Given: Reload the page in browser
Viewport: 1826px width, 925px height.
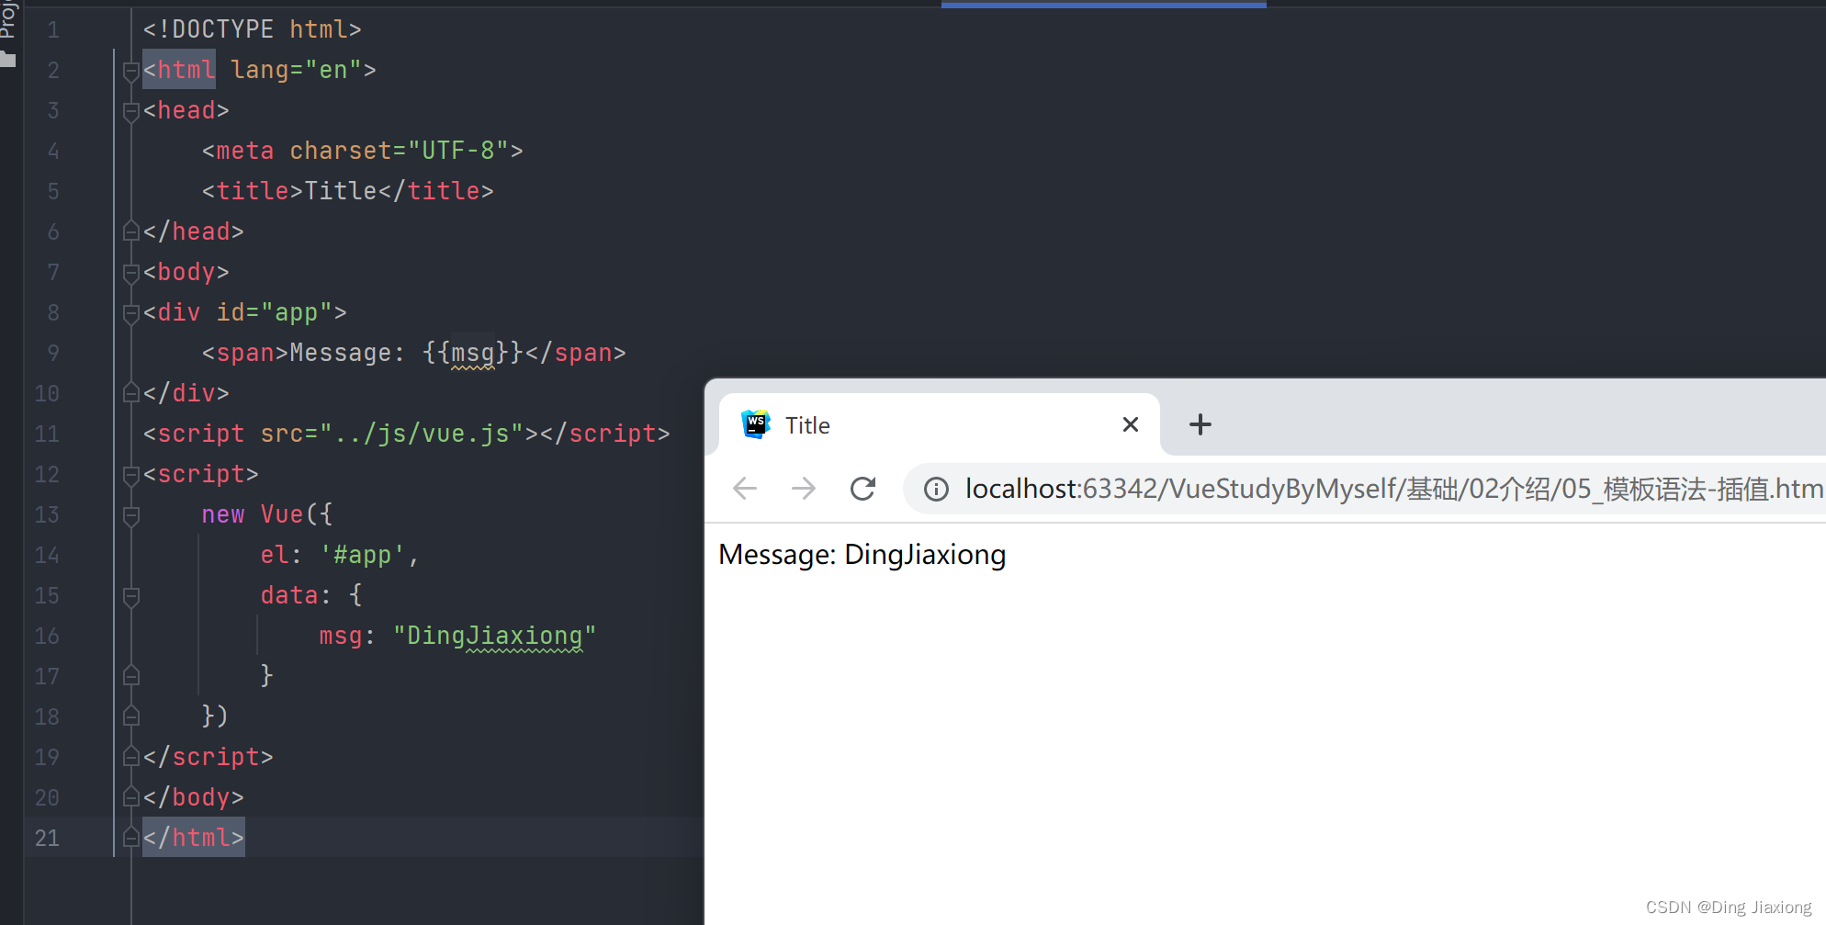Looking at the screenshot, I should point(862,489).
